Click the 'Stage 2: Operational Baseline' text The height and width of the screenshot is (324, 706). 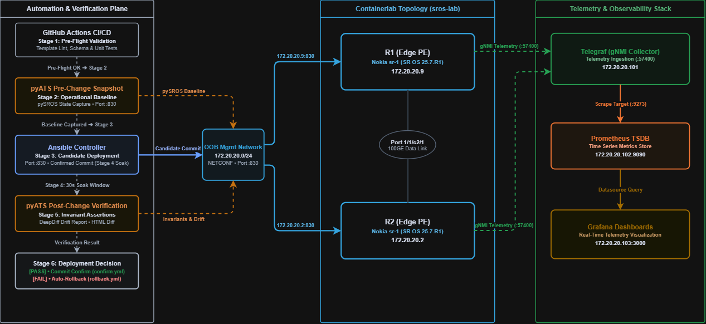tap(77, 97)
